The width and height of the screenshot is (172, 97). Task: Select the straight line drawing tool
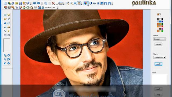click(x=5, y=31)
